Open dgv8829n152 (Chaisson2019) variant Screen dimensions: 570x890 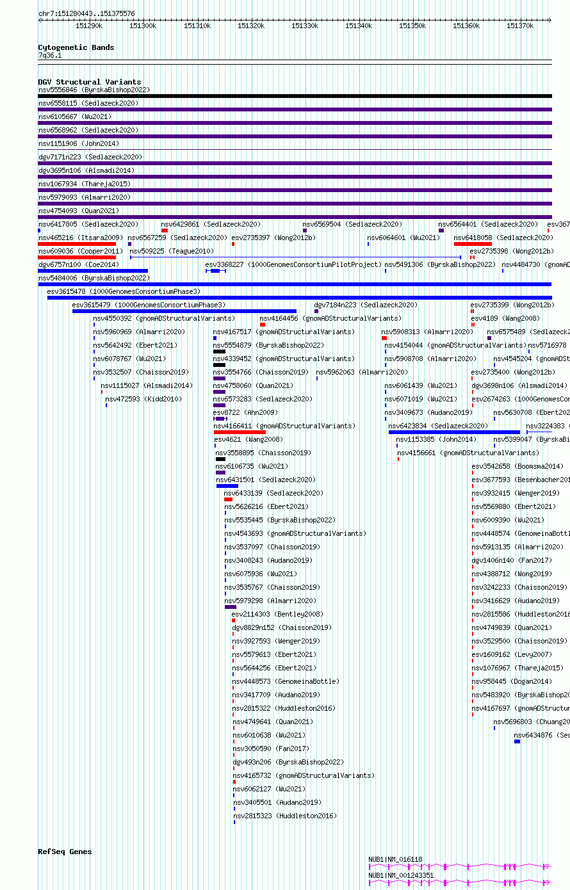tap(282, 628)
